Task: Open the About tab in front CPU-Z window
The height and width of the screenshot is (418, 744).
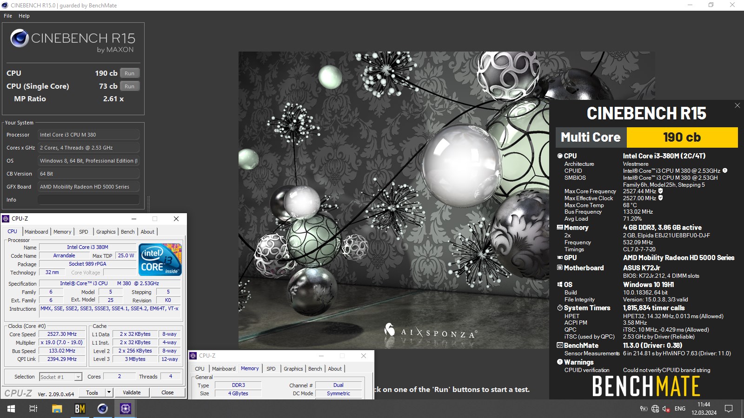Action: 147,232
